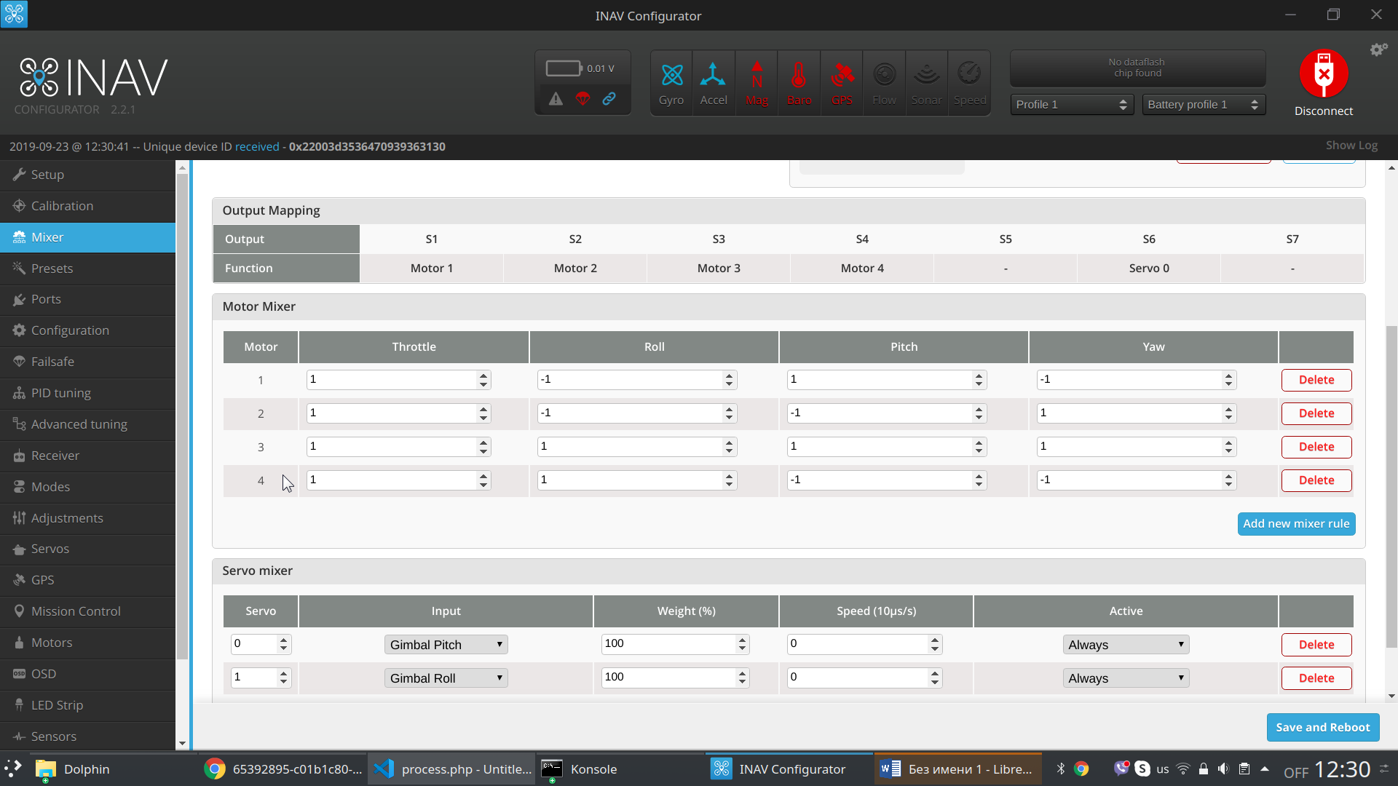Switch to the Servos tab
The width and height of the screenshot is (1398, 786).
[49, 549]
